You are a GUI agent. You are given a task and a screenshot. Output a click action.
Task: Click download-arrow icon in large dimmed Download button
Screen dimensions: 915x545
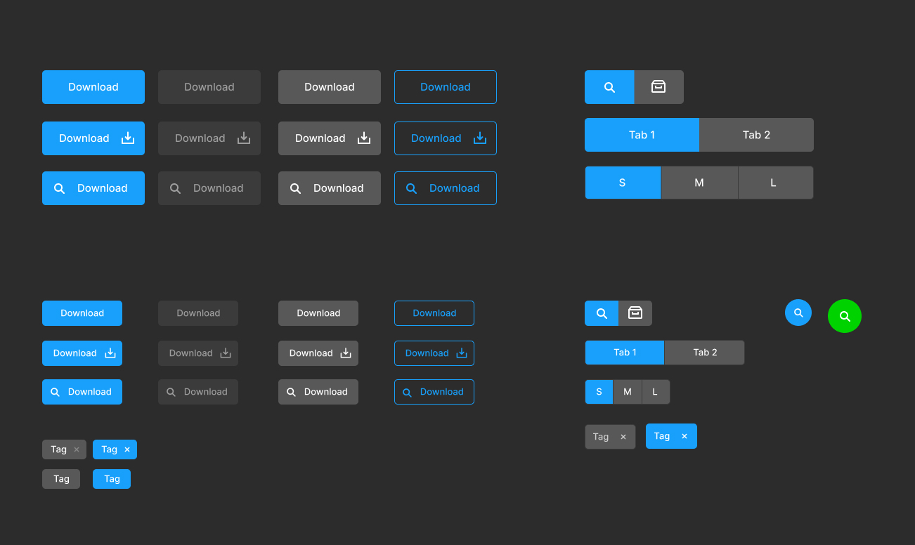tap(244, 138)
